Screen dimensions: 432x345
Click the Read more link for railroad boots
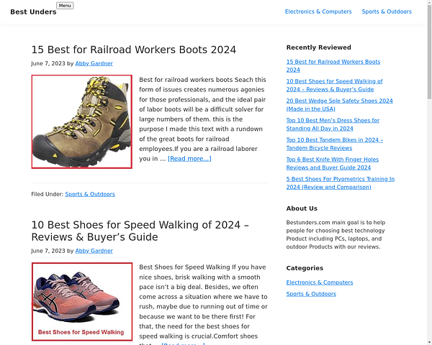[189, 159]
